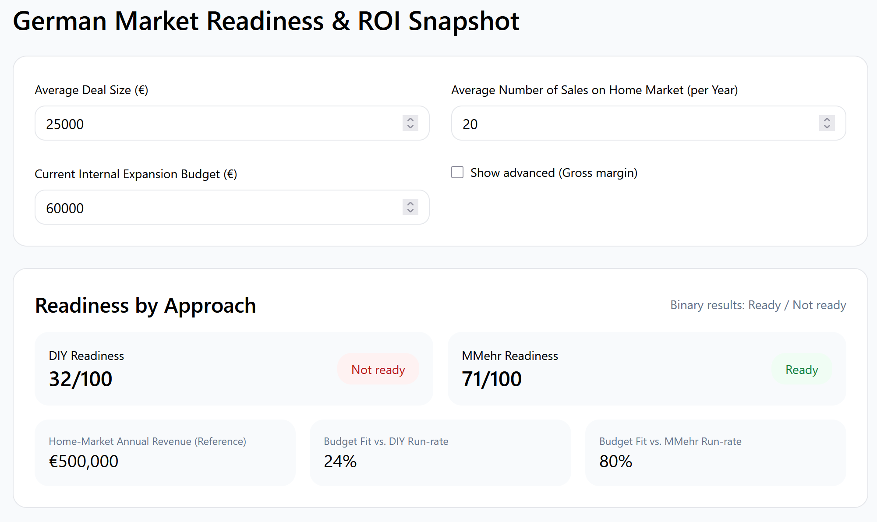The image size is (877, 522).
Task: Click the Readiness by Approach heading
Action: pos(145,305)
